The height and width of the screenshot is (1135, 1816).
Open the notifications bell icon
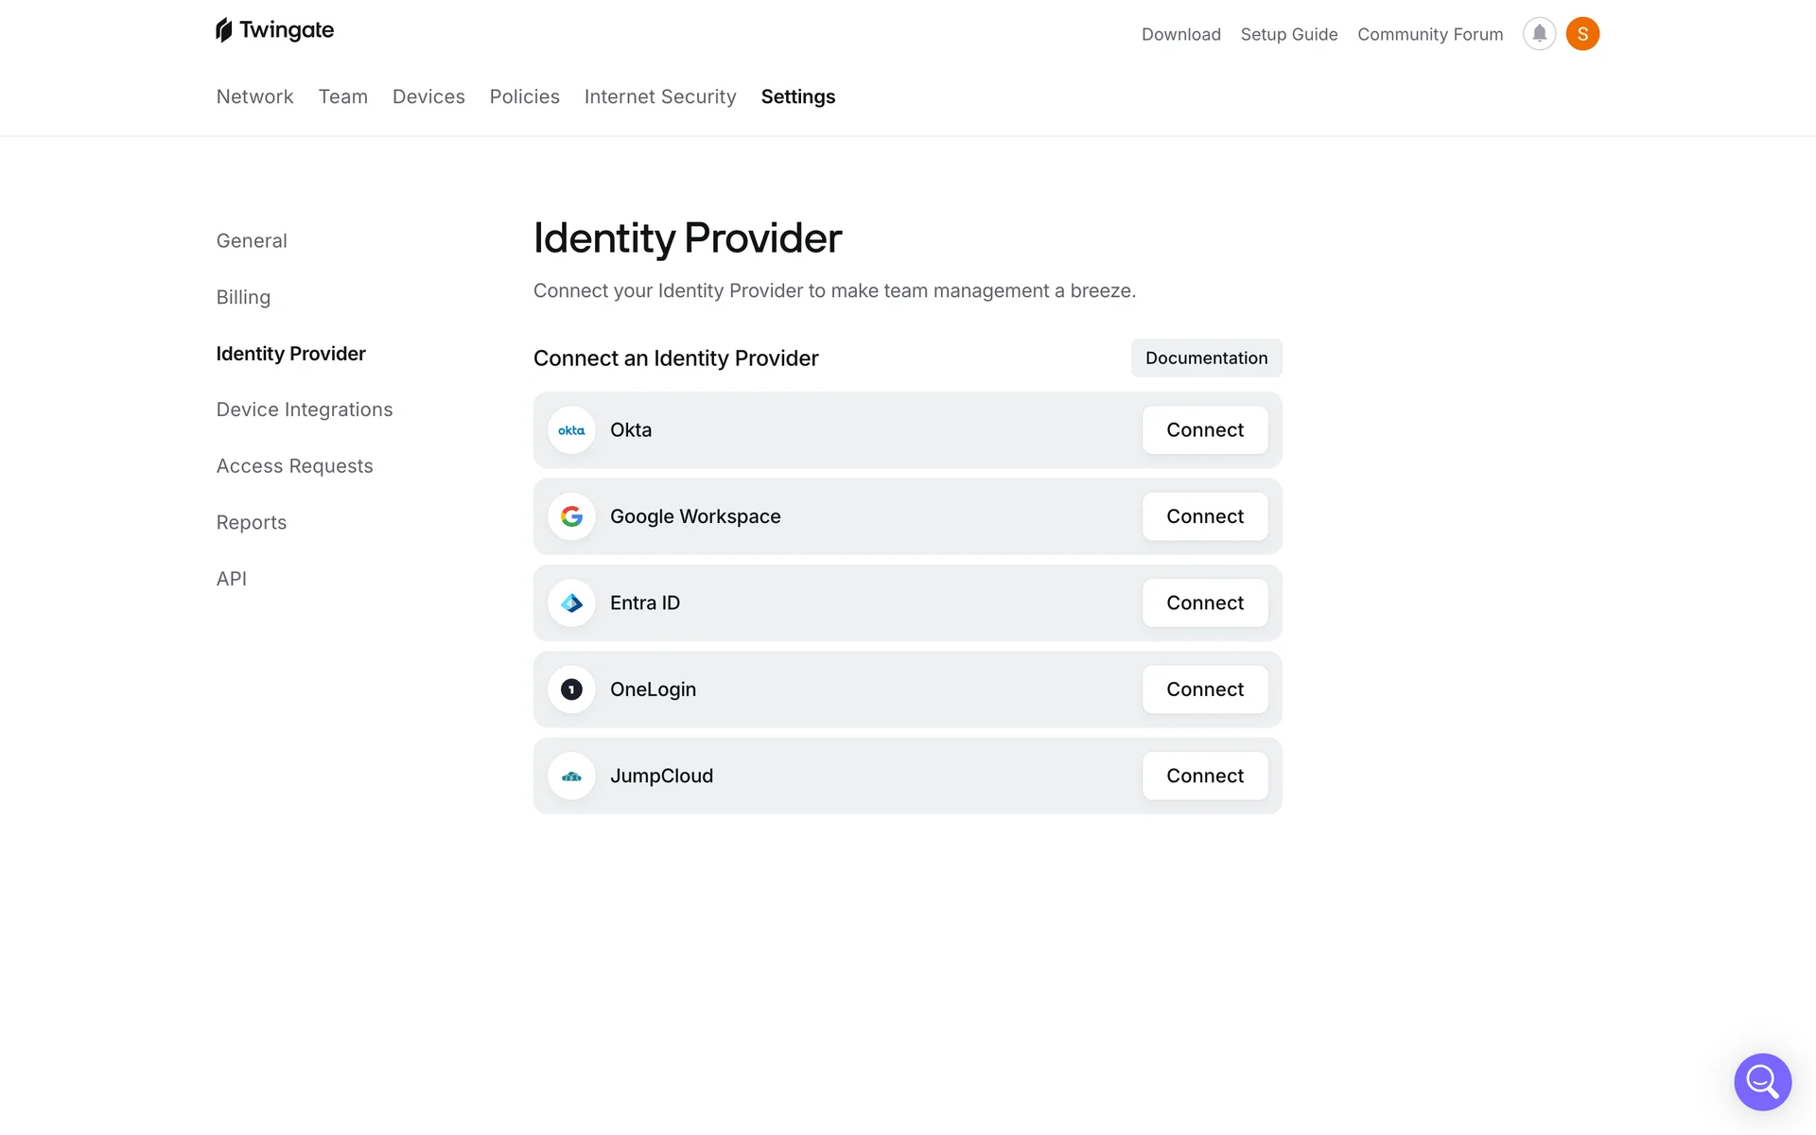(1539, 34)
